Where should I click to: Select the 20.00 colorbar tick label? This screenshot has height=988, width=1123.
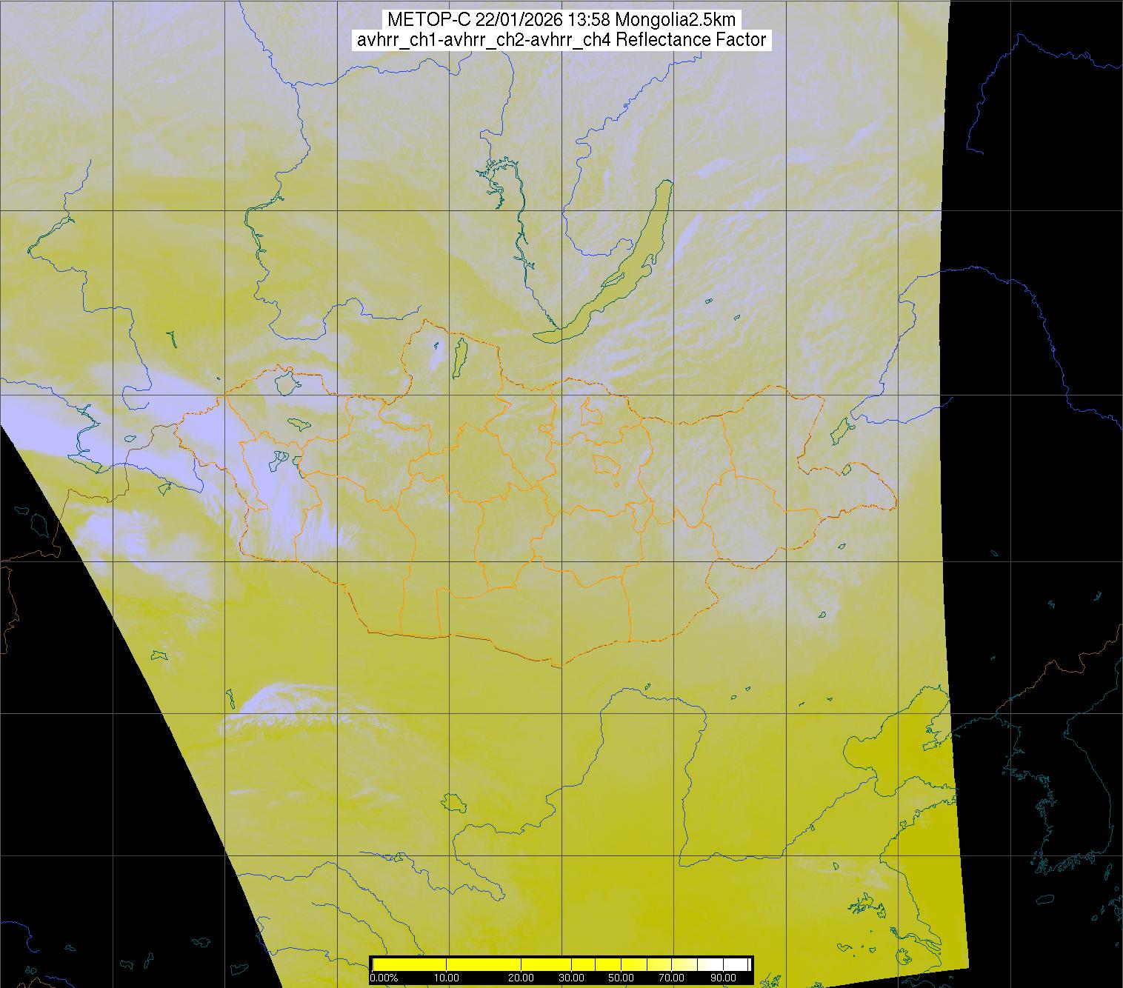pos(521,978)
